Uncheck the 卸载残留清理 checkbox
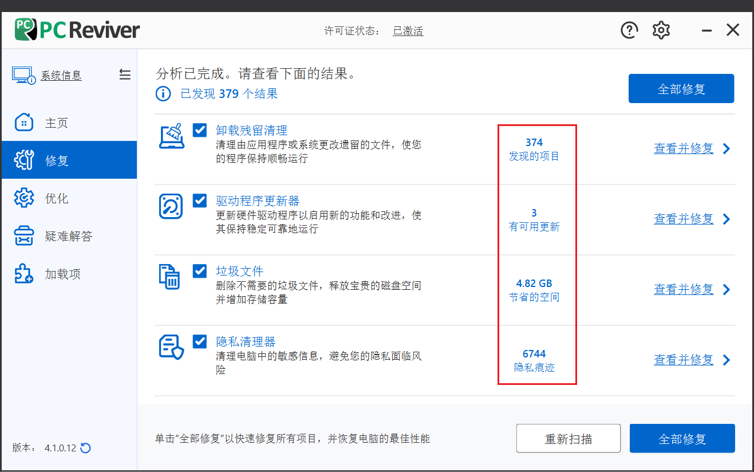 coord(200,130)
